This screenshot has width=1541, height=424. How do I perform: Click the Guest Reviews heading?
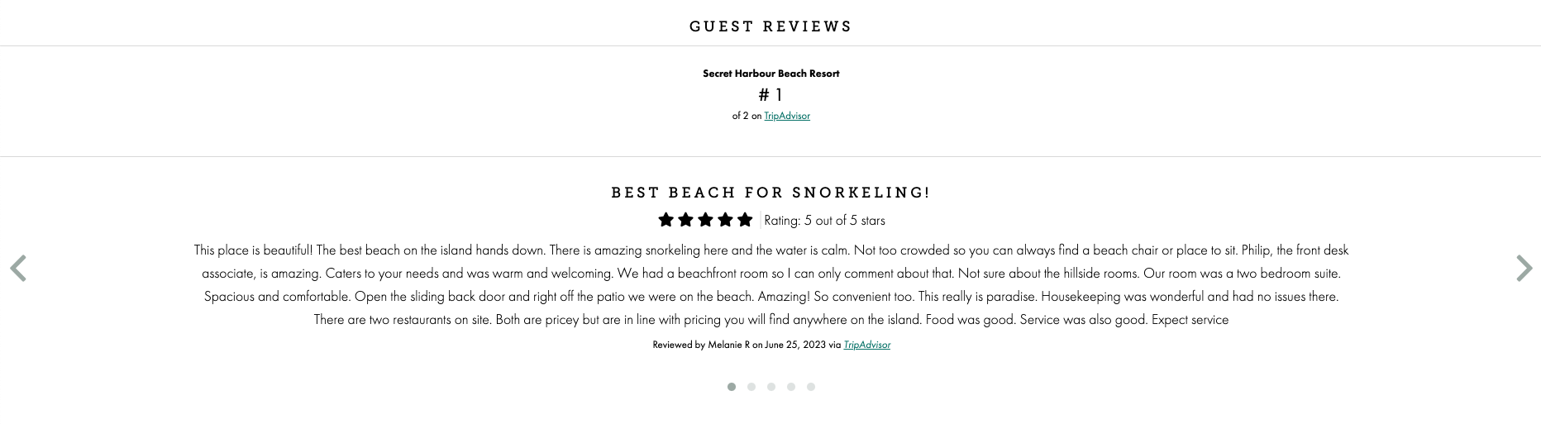pos(770,26)
